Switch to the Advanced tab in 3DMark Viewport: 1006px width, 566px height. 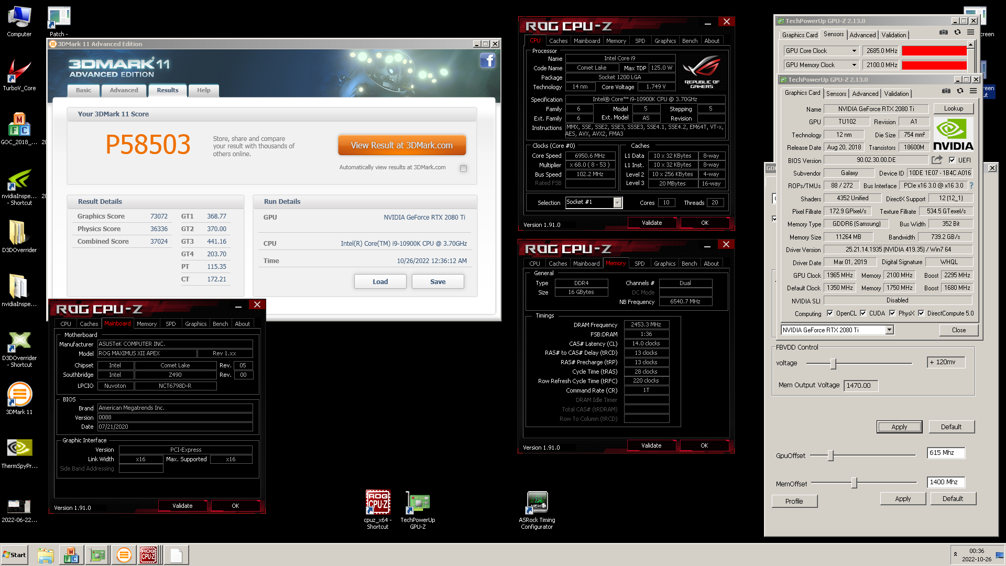[x=124, y=90]
